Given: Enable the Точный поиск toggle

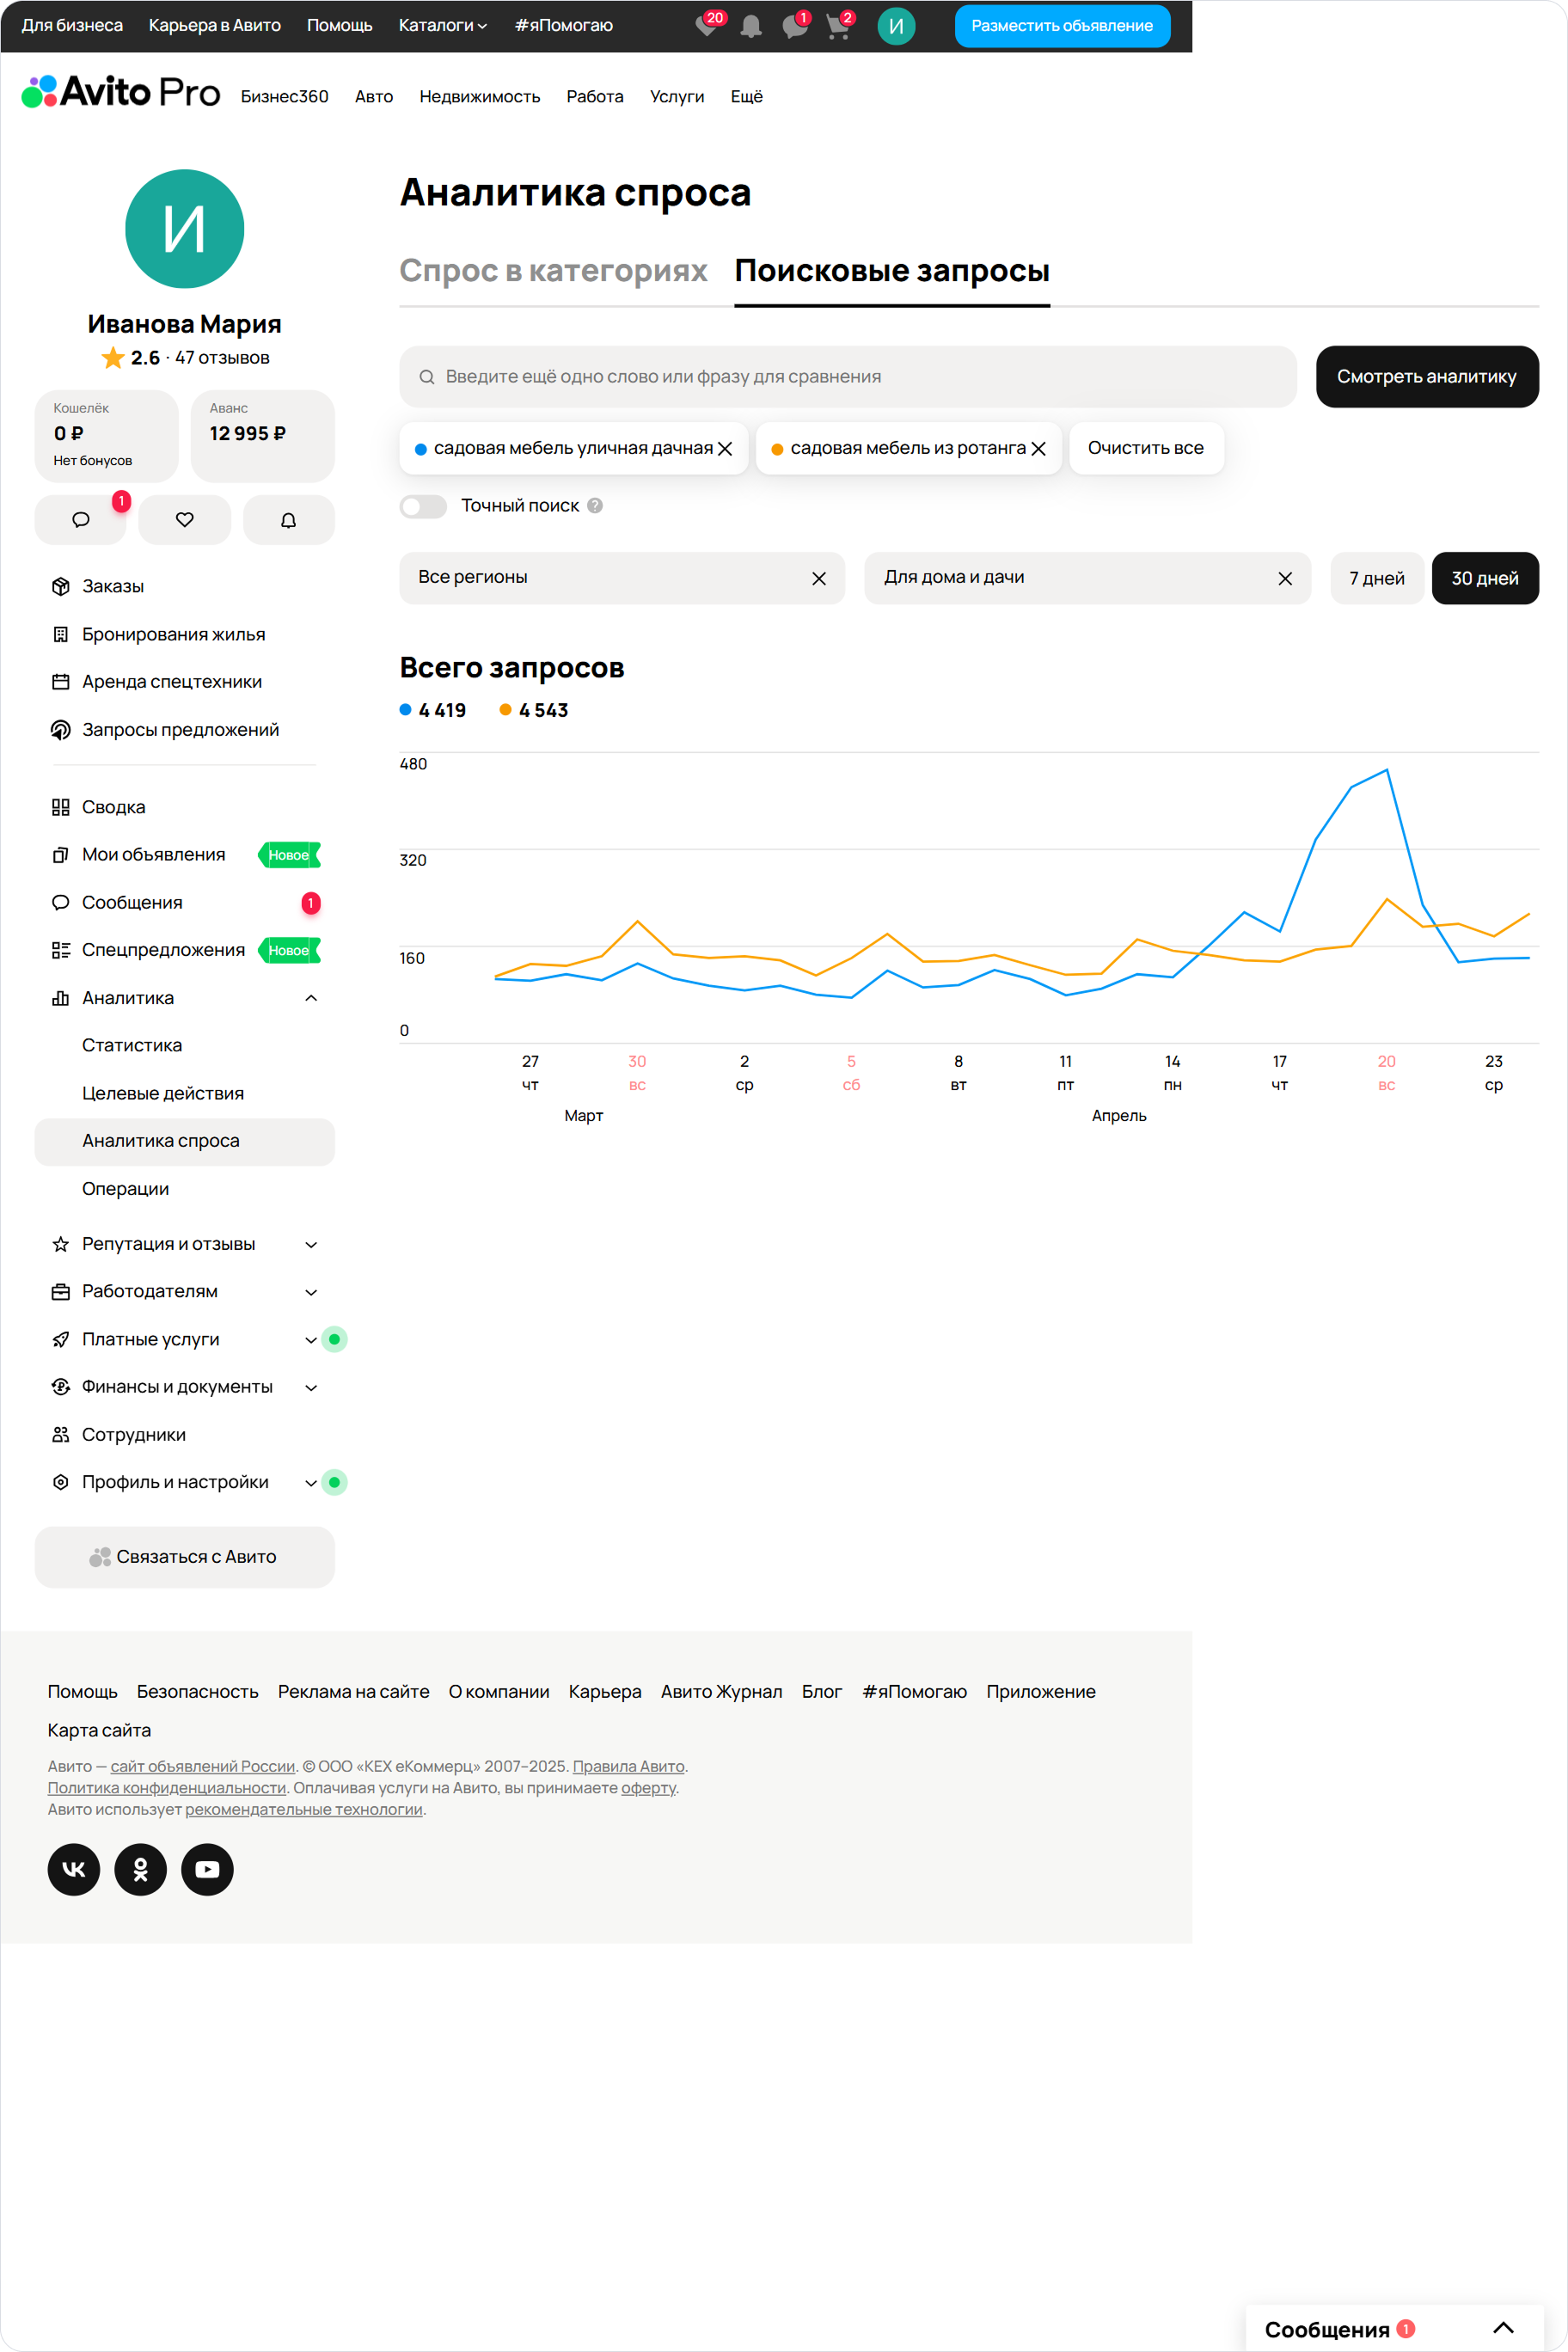Looking at the screenshot, I should [423, 506].
